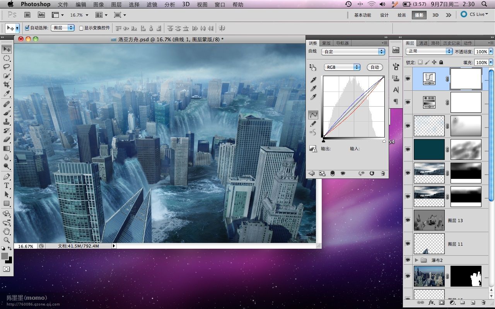
Task: Select the Zoom tool
Action: 7,240
